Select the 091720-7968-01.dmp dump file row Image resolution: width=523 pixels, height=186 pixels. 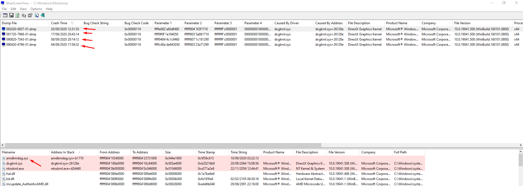pyautogui.click(x=261, y=34)
